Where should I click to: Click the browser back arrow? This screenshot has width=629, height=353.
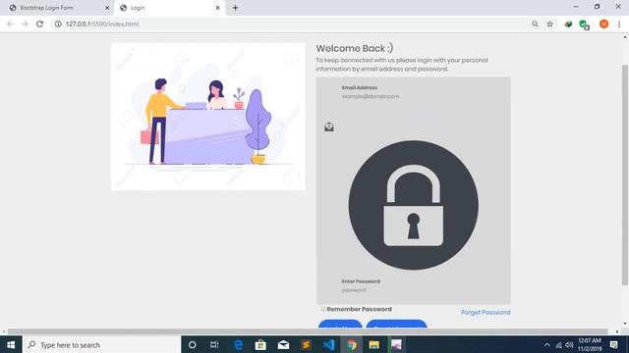point(10,24)
